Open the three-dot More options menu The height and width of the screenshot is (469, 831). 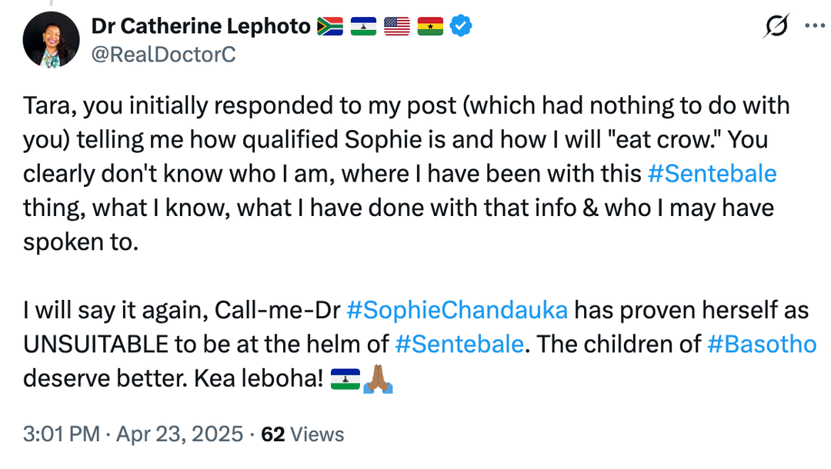(x=813, y=25)
